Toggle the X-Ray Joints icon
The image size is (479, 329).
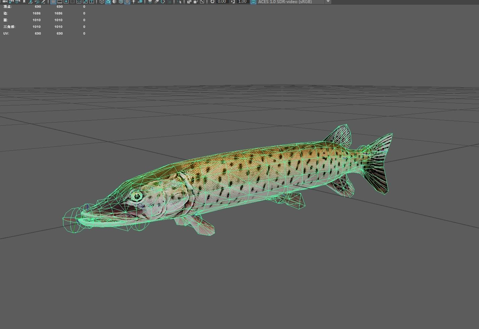click(x=202, y=2)
